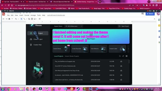Click 'Creator Hub' in the Filmora image

coord(37,45)
